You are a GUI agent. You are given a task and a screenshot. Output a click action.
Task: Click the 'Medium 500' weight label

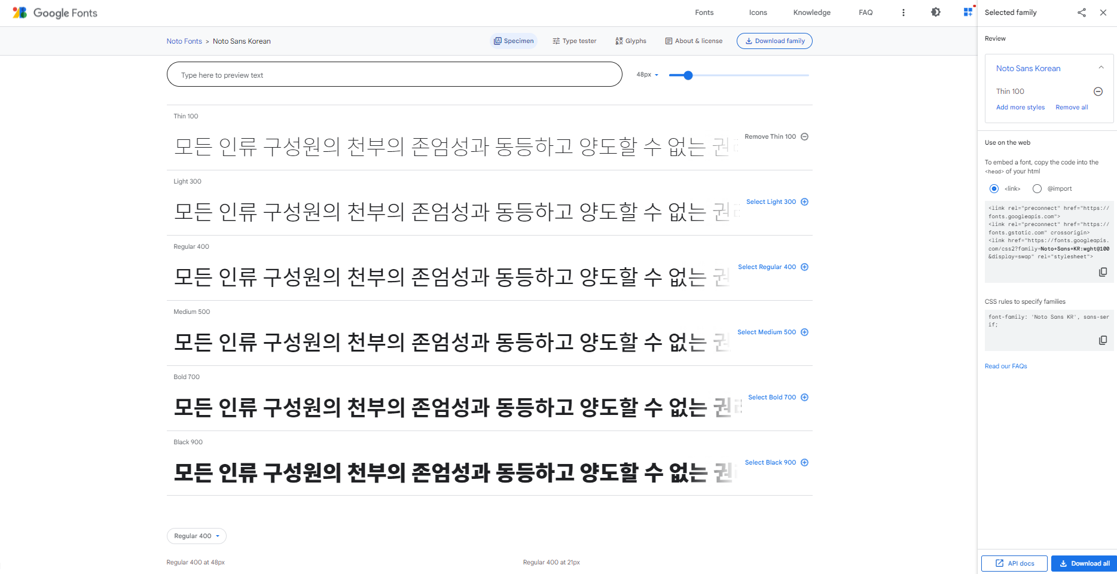click(x=191, y=312)
